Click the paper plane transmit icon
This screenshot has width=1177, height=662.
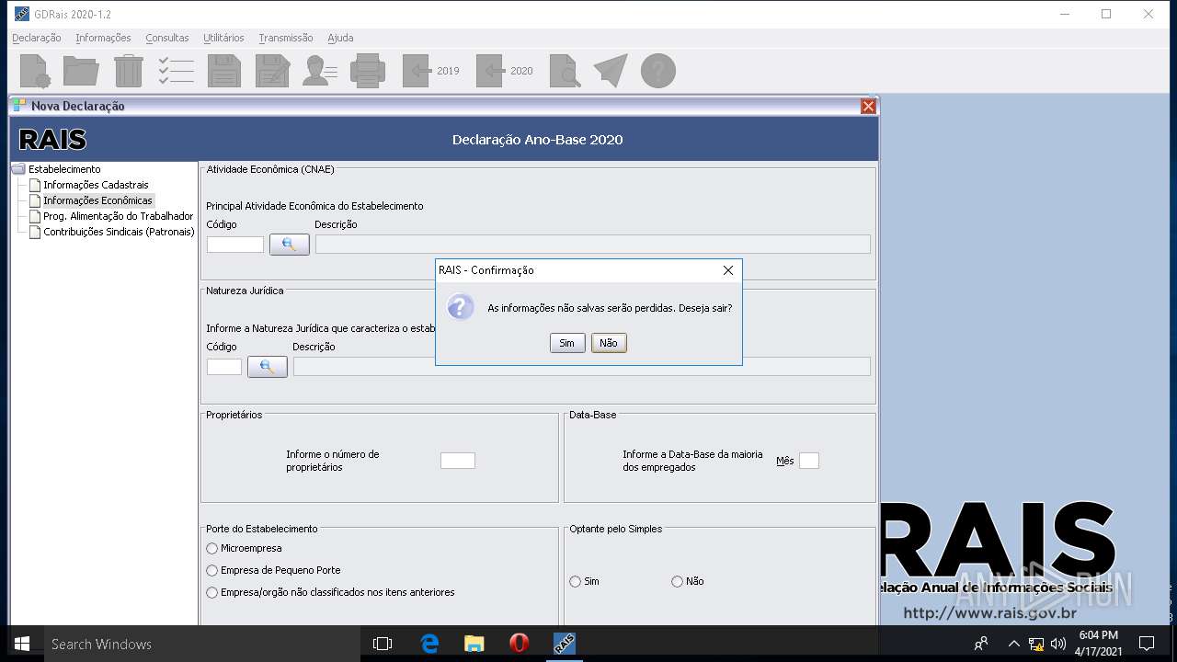point(611,71)
